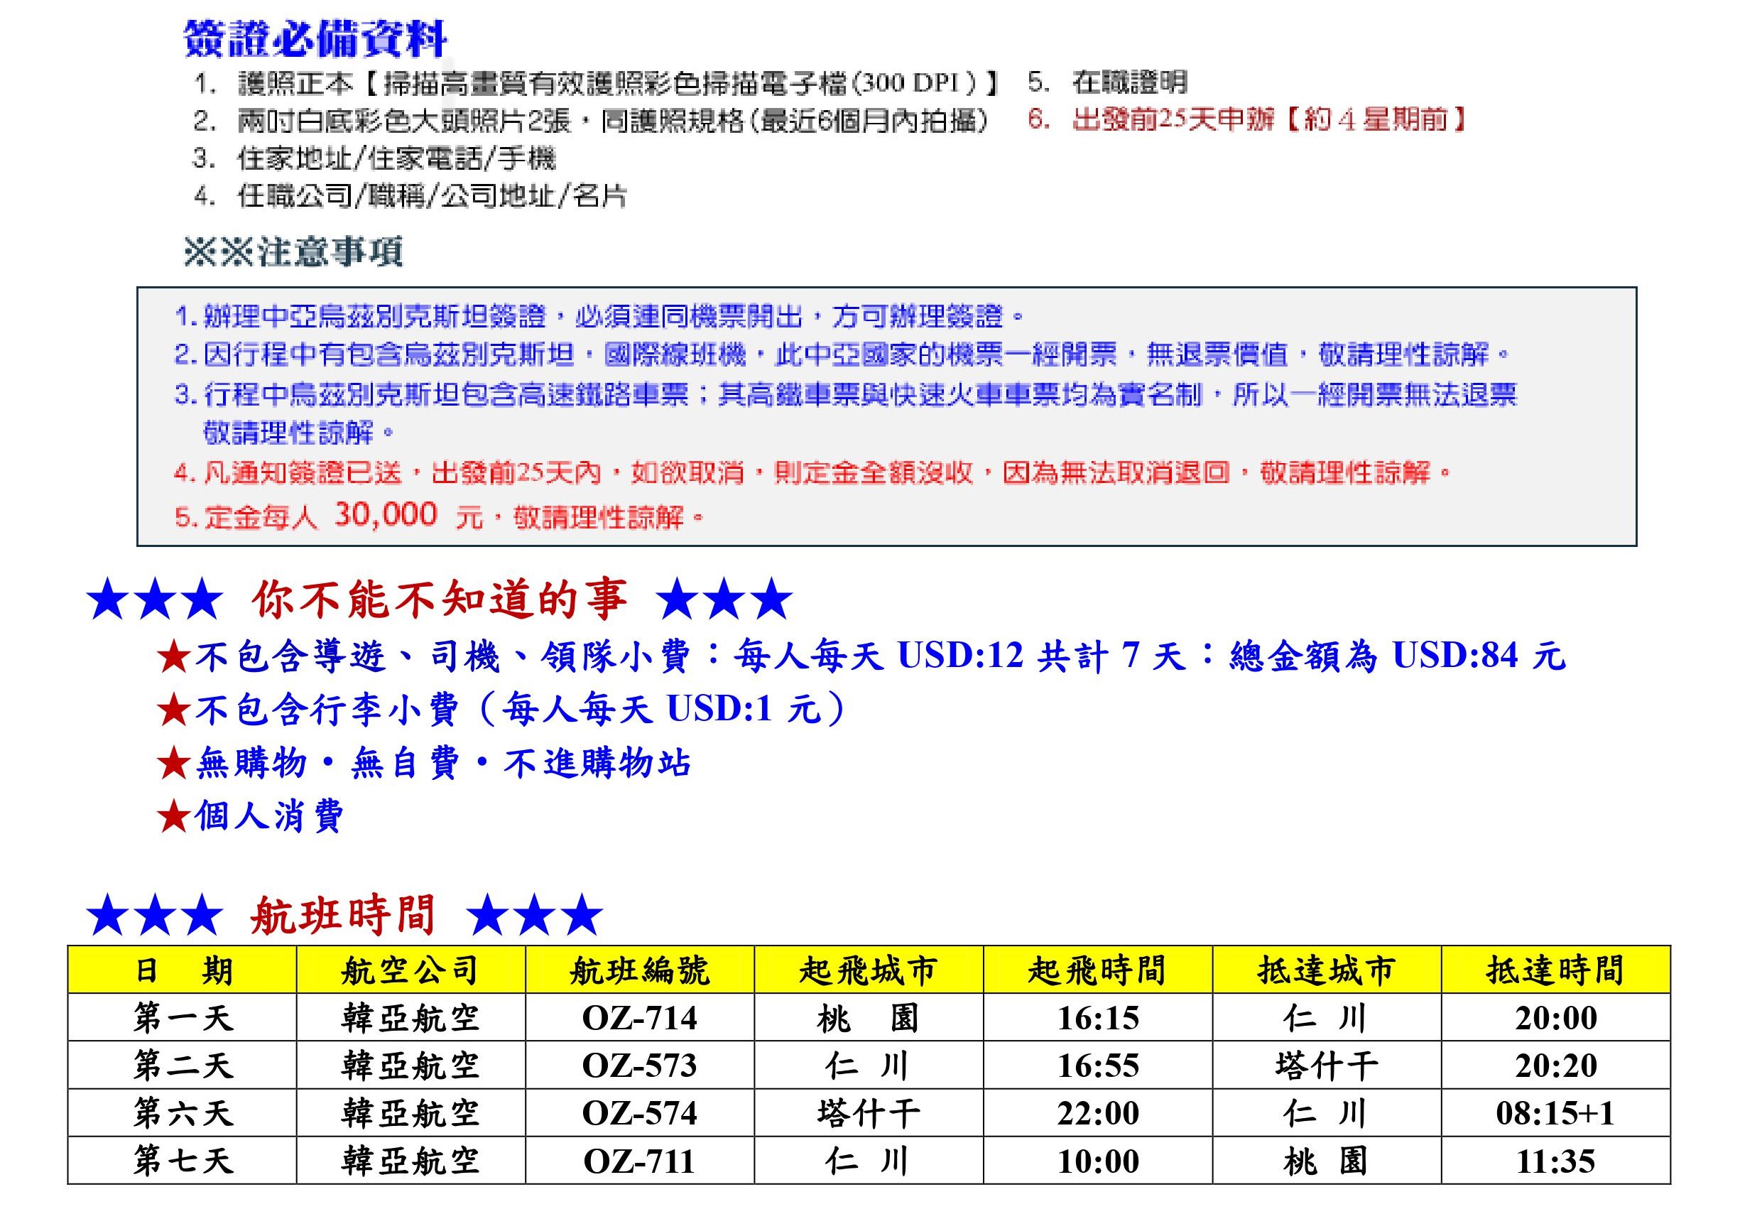The height and width of the screenshot is (1214, 1762).
Task: Select the OZ-714 flight number cell
Action: coord(640,1018)
